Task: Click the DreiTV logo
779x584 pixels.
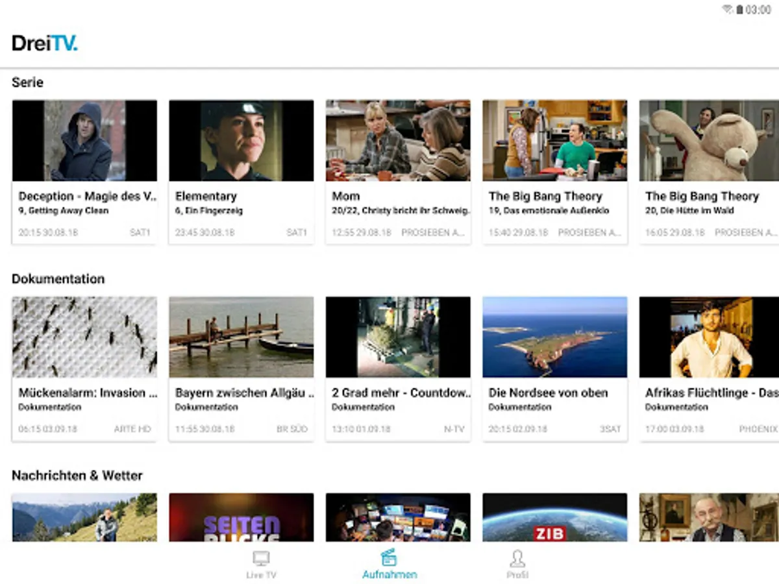Action: click(x=45, y=43)
